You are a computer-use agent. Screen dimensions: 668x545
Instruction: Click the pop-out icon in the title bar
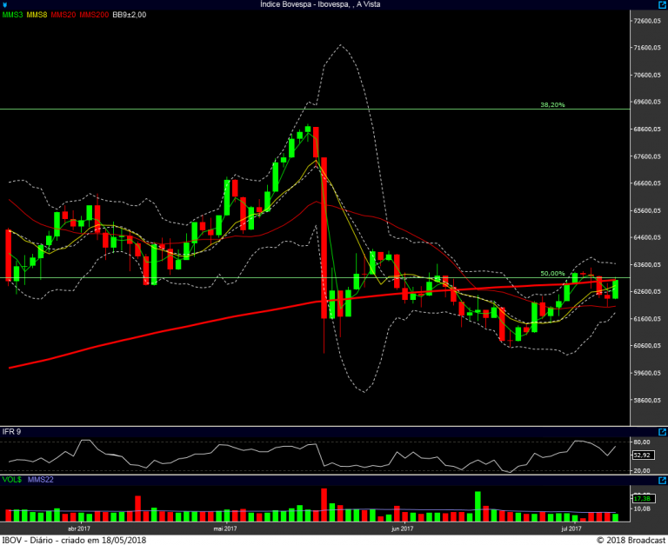[662, 5]
